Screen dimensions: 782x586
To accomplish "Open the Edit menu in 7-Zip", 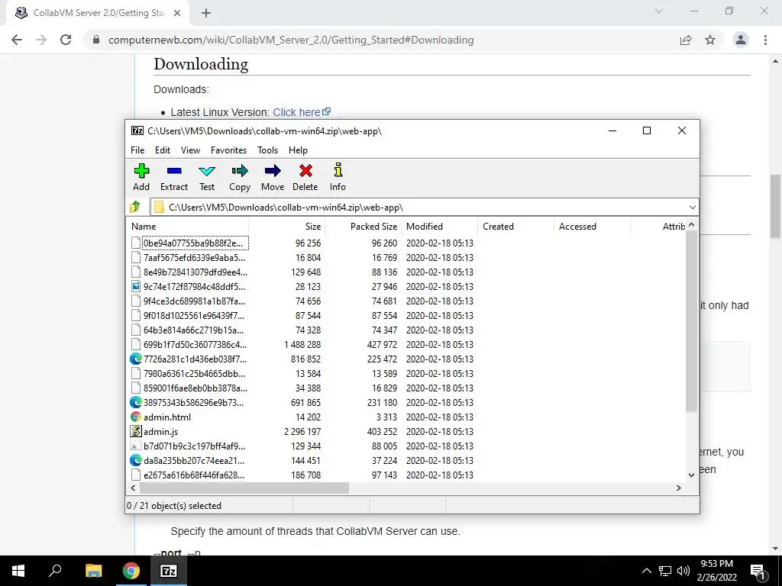I will coord(163,150).
